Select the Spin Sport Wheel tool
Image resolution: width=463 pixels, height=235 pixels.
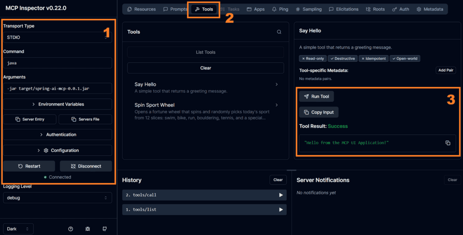(206, 111)
